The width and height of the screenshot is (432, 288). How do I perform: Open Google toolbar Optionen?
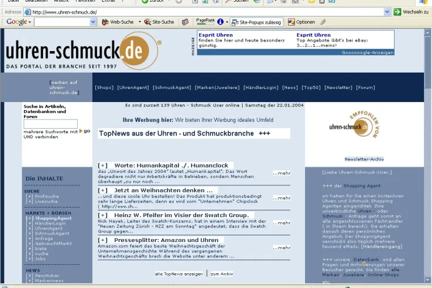click(302, 22)
